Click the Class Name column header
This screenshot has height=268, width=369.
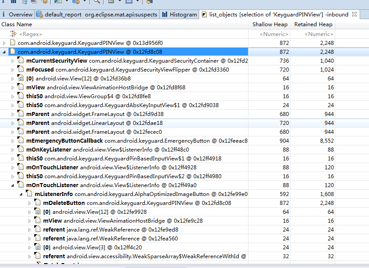coord(124,24)
